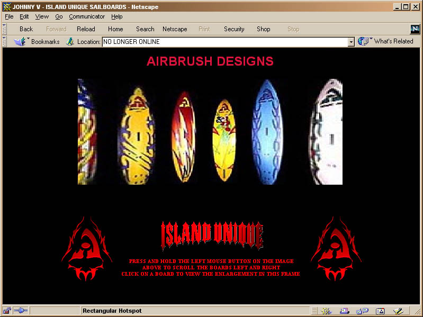Click the Print toolbar button
The image size is (423, 317).
(204, 29)
